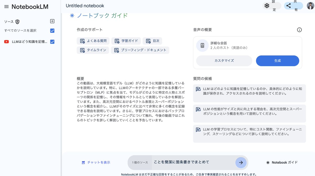The height and width of the screenshot is (176, 315).
Task: Show the chat via チャットを表示
Action: 96,163
